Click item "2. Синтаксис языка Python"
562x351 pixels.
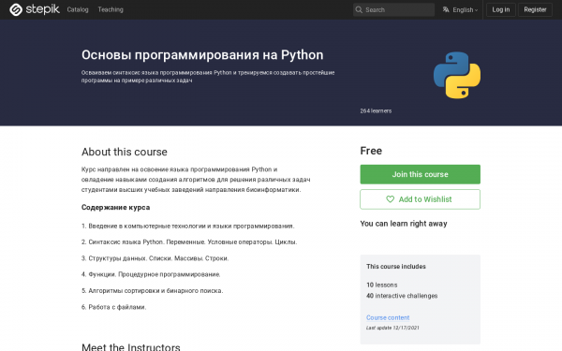click(189, 242)
